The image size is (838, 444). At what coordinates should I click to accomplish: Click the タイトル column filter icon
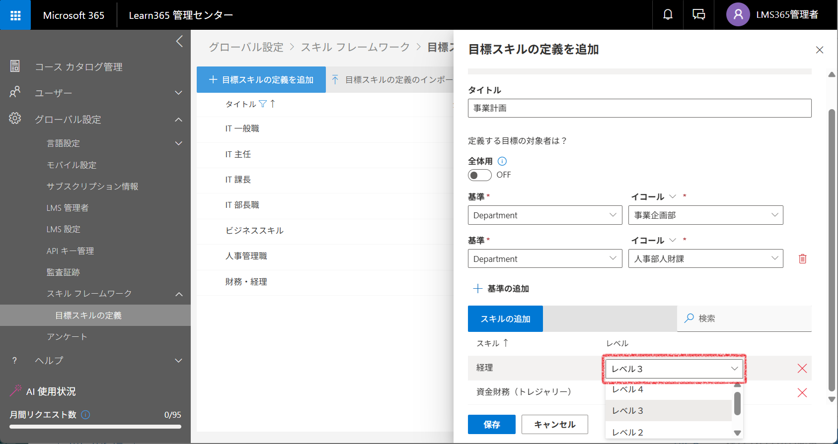coord(263,104)
